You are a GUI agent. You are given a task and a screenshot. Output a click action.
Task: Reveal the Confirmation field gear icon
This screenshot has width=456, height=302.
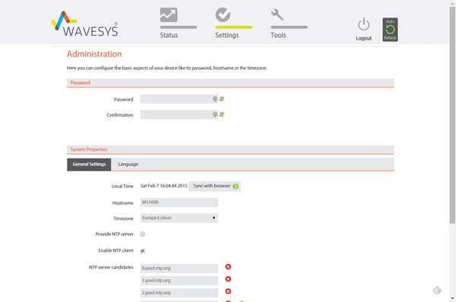pyautogui.click(x=214, y=115)
